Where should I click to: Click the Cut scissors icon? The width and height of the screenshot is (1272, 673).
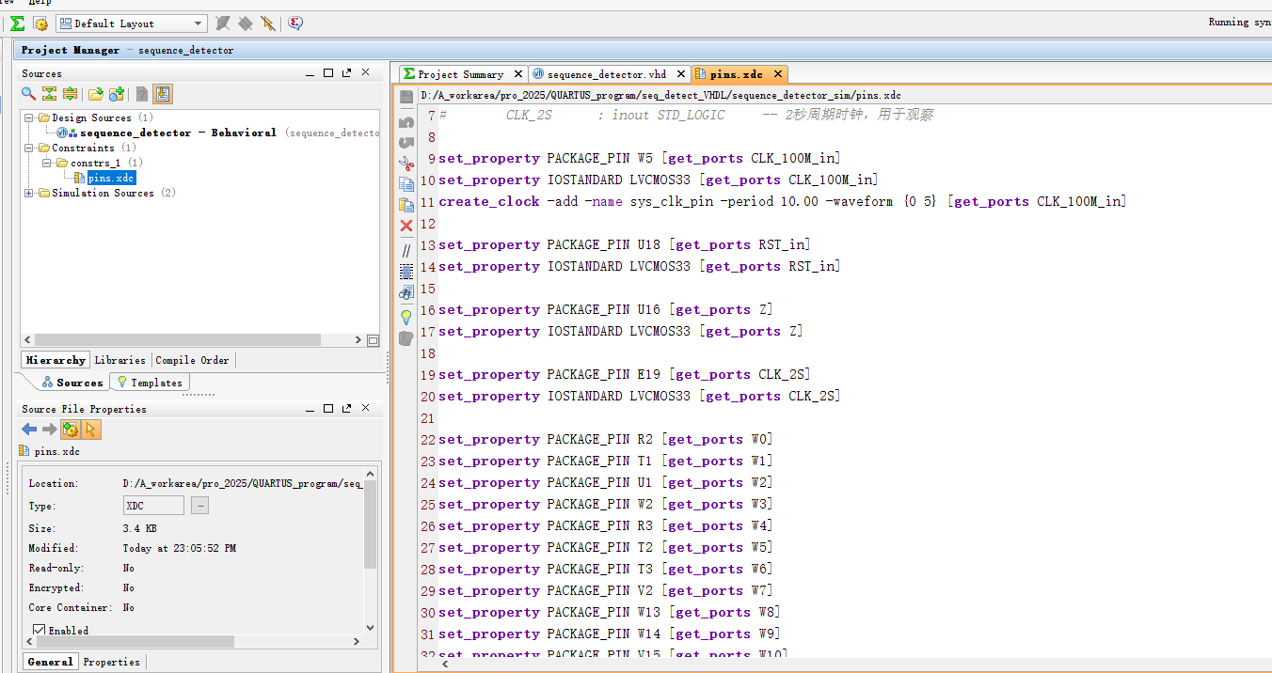point(406,163)
